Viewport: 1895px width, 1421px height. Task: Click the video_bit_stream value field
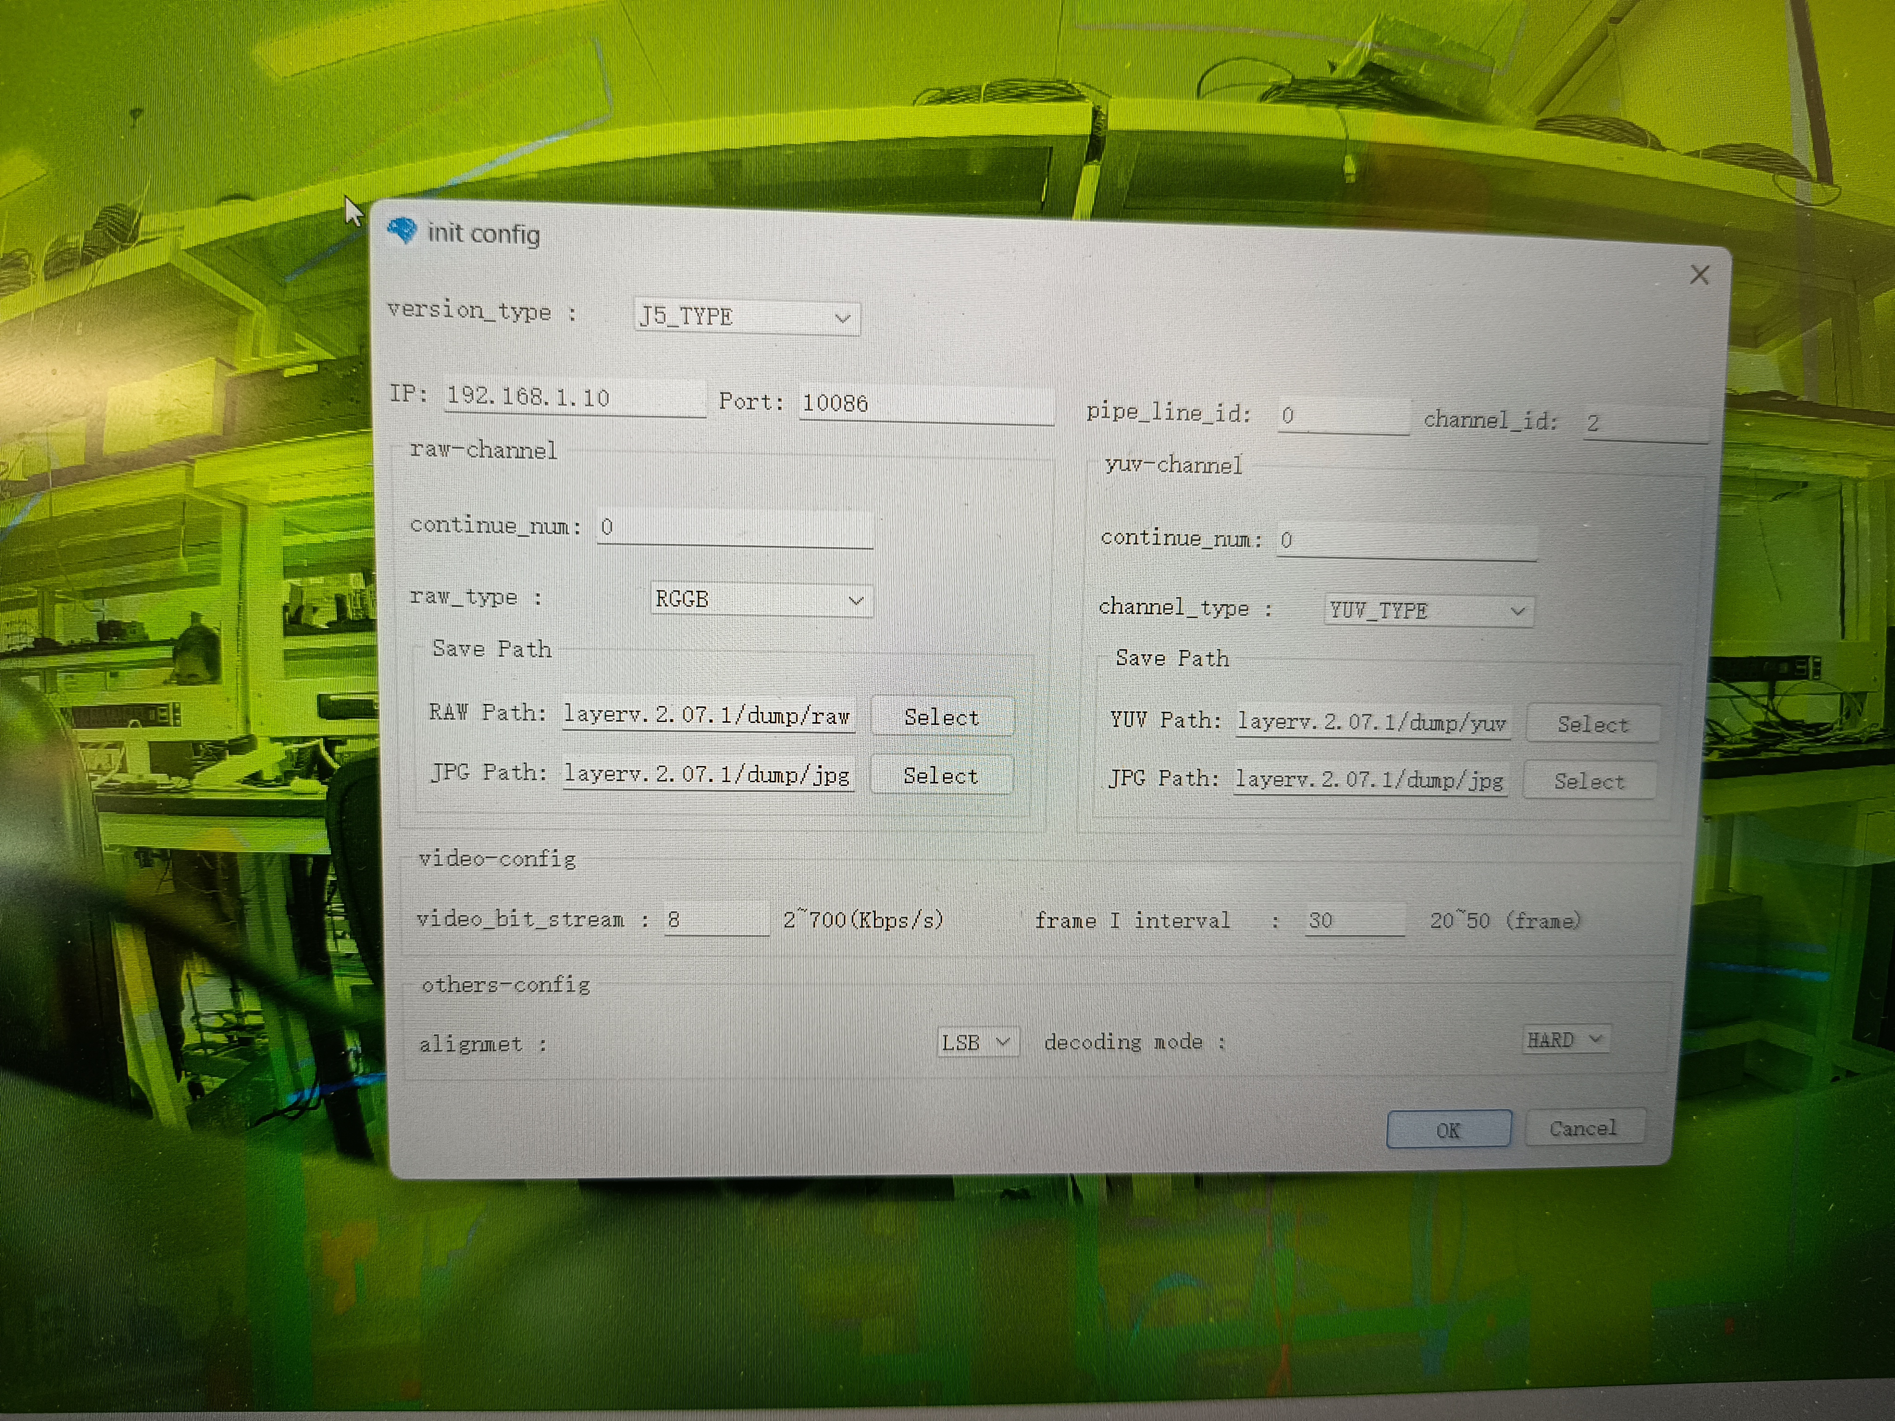coord(715,920)
